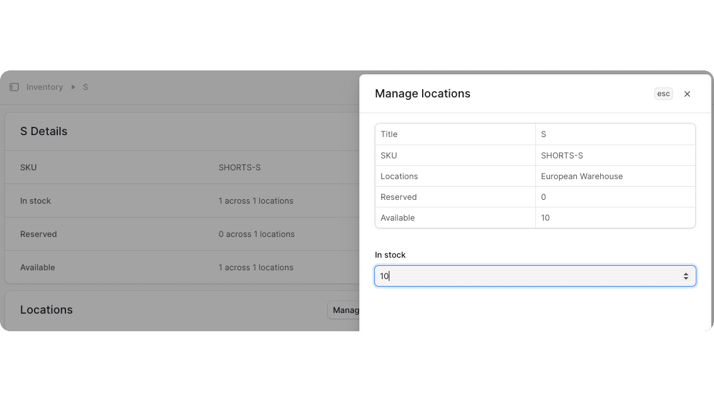The width and height of the screenshot is (714, 401).
Task: Click the Manage locations dialog title
Action: click(x=422, y=93)
